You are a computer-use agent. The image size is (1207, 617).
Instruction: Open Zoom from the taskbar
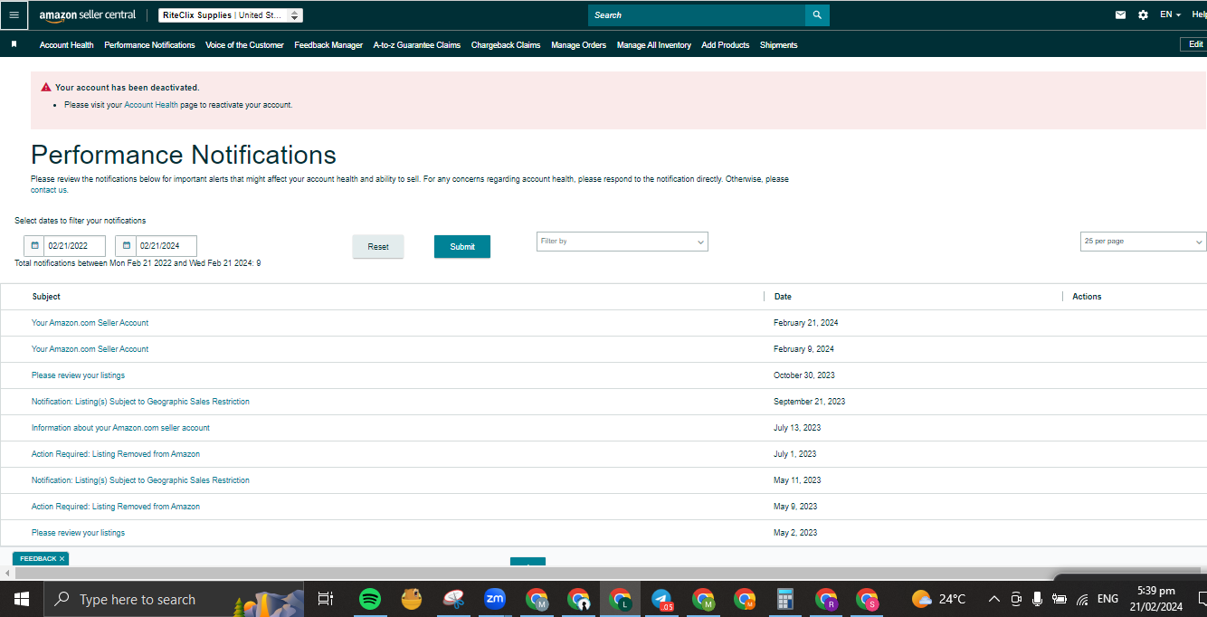pos(494,599)
